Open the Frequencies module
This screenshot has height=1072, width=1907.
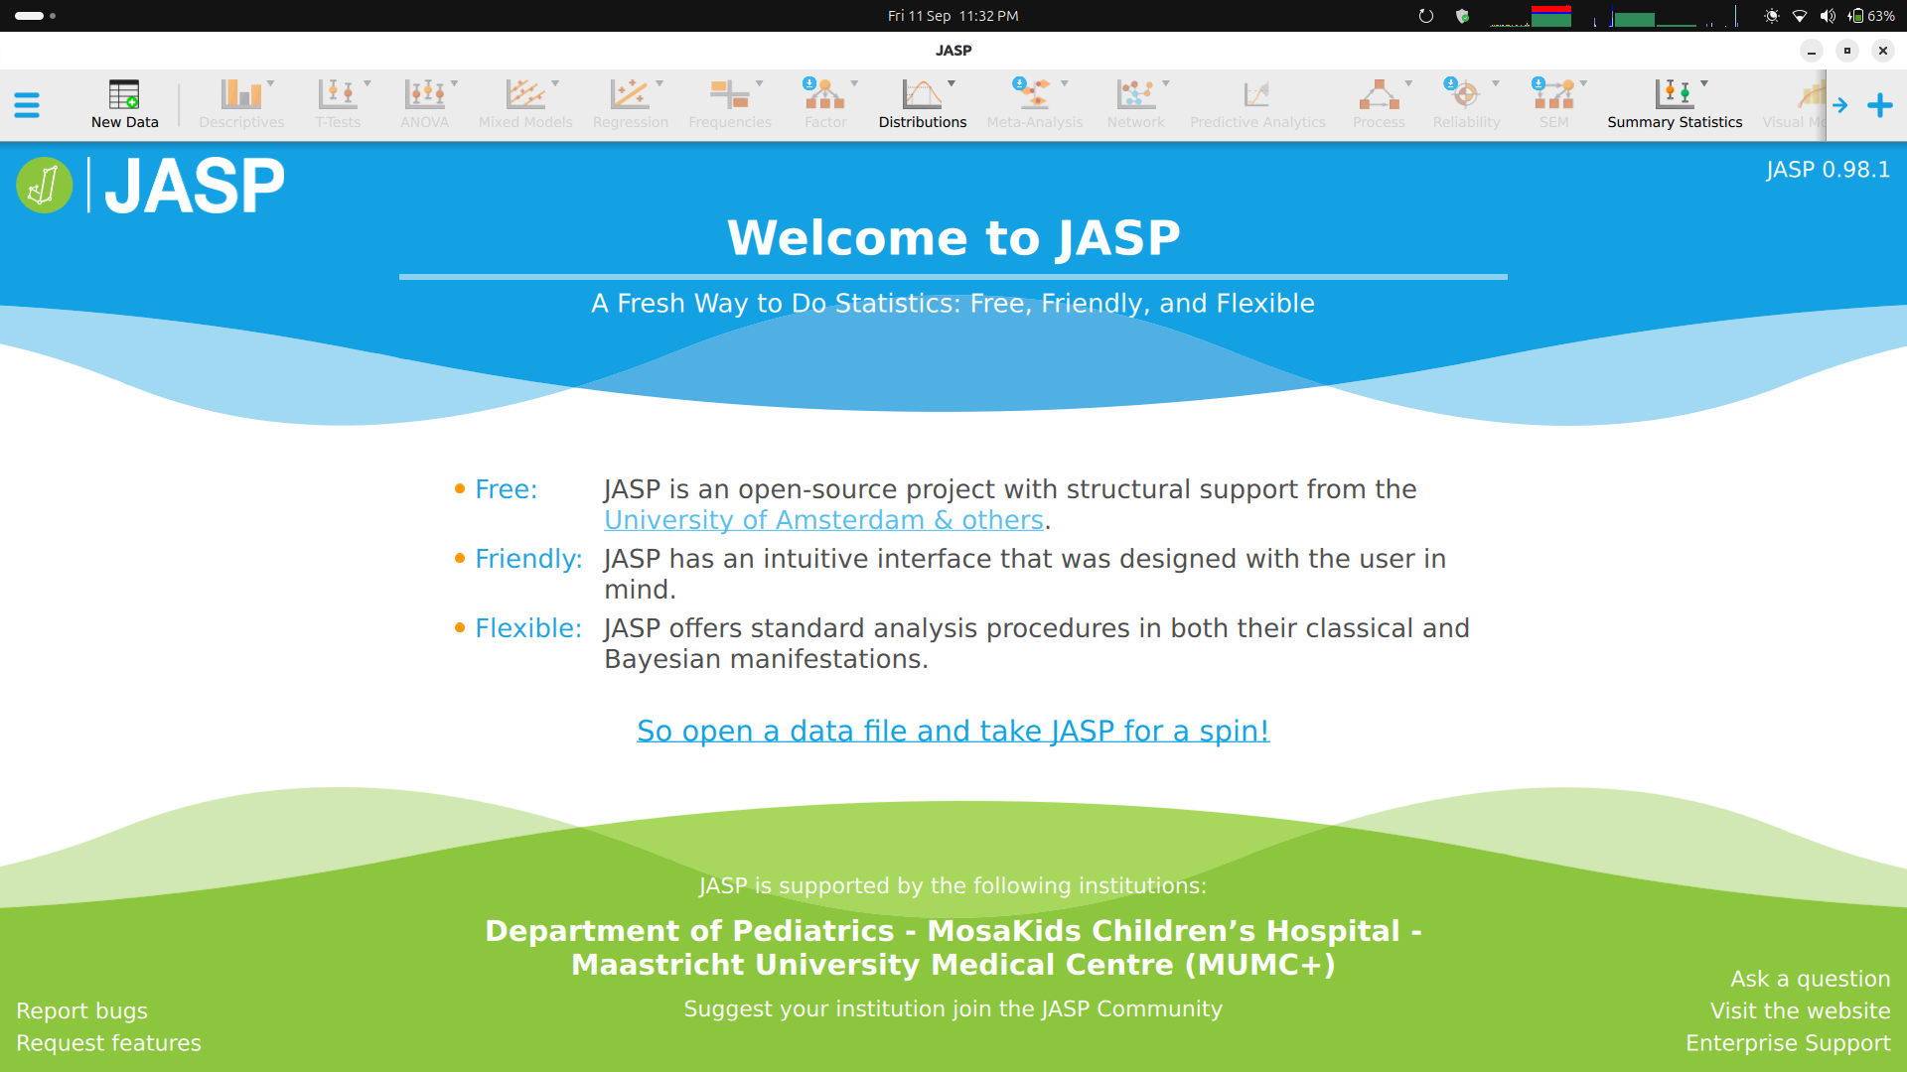pyautogui.click(x=730, y=104)
